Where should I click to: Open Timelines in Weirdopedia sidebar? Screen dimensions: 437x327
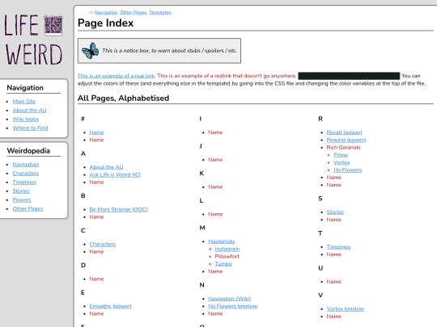(x=24, y=182)
